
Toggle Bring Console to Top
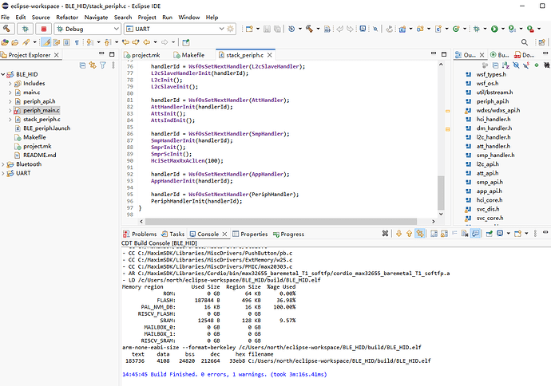click(x=475, y=234)
